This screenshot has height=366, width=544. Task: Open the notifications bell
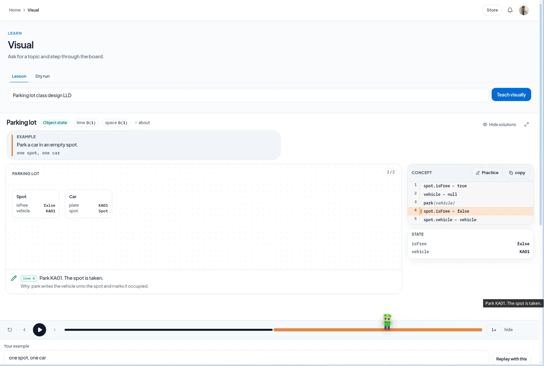pyautogui.click(x=510, y=10)
